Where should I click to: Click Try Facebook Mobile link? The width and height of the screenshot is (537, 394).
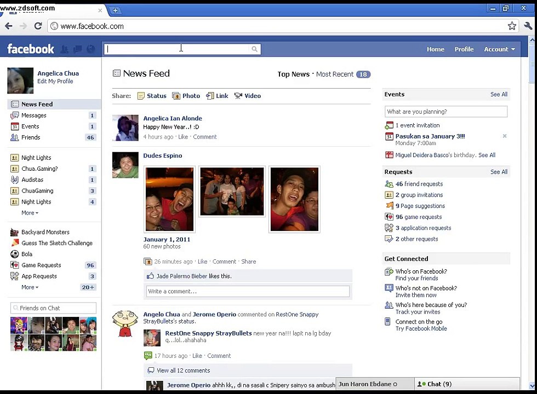[421, 329]
